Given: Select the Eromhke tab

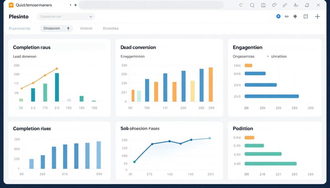Looking at the screenshot, I should [x=111, y=28].
